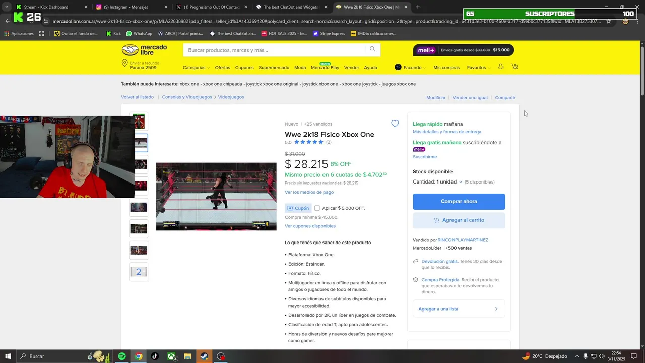Viewport: 645px width, 363px height.
Task: Open the WhatsApp bookmark
Action: point(139,33)
